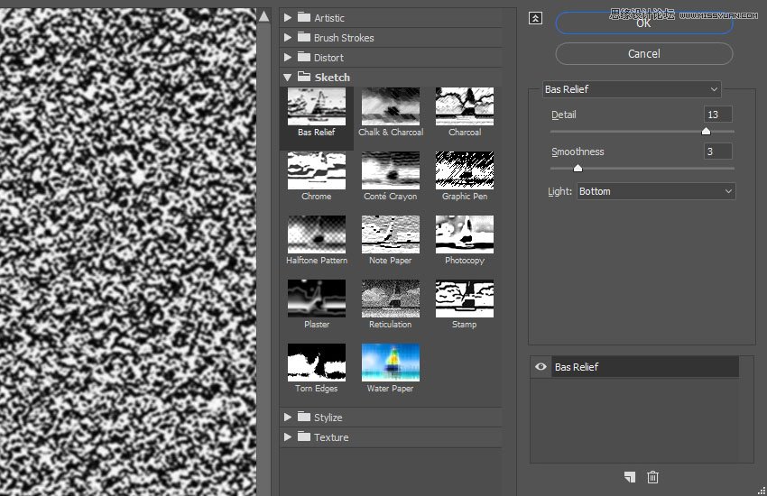The width and height of the screenshot is (767, 496).
Task: Click the Smoothness slider handle
Action: 578,168
